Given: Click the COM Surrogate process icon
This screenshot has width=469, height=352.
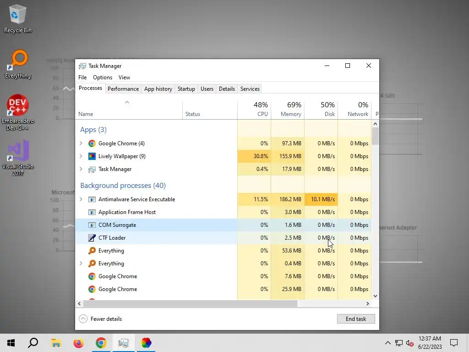Looking at the screenshot, I should 92,225.
